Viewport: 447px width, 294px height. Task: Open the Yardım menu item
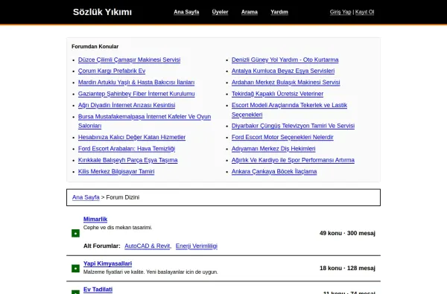tap(279, 12)
